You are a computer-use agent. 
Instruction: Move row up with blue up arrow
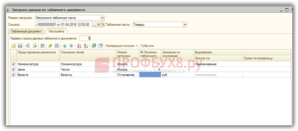click(65, 46)
